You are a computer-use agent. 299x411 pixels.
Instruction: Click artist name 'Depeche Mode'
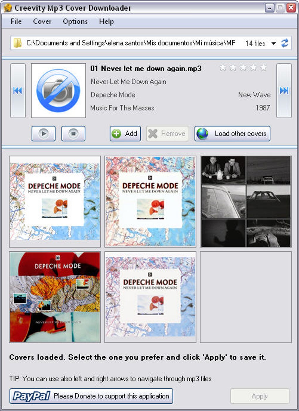click(113, 95)
